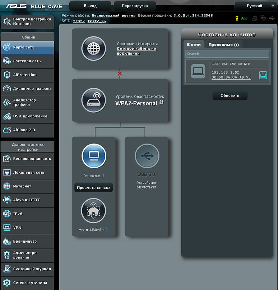Click the test2_5G SSID link
278x290 pixels.
97,21
